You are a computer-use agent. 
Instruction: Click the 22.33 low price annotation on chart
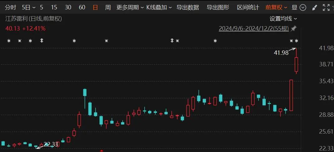click(x=51, y=144)
